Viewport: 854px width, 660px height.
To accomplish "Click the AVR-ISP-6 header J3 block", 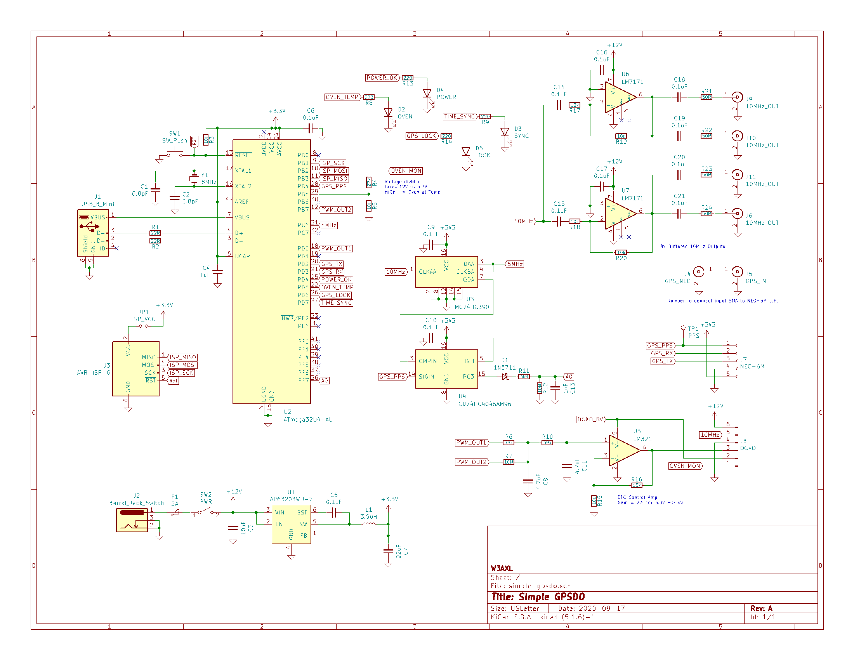I will click(x=136, y=369).
